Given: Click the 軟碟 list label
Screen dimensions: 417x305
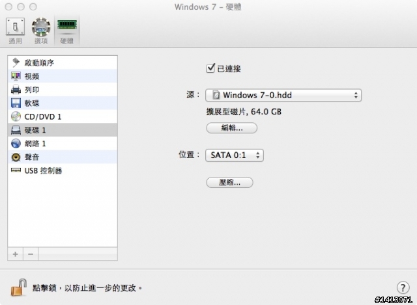Looking at the screenshot, I should 32,103.
